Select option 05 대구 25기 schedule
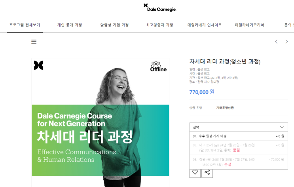The width and height of the screenshot is (294, 187). (x=239, y=148)
